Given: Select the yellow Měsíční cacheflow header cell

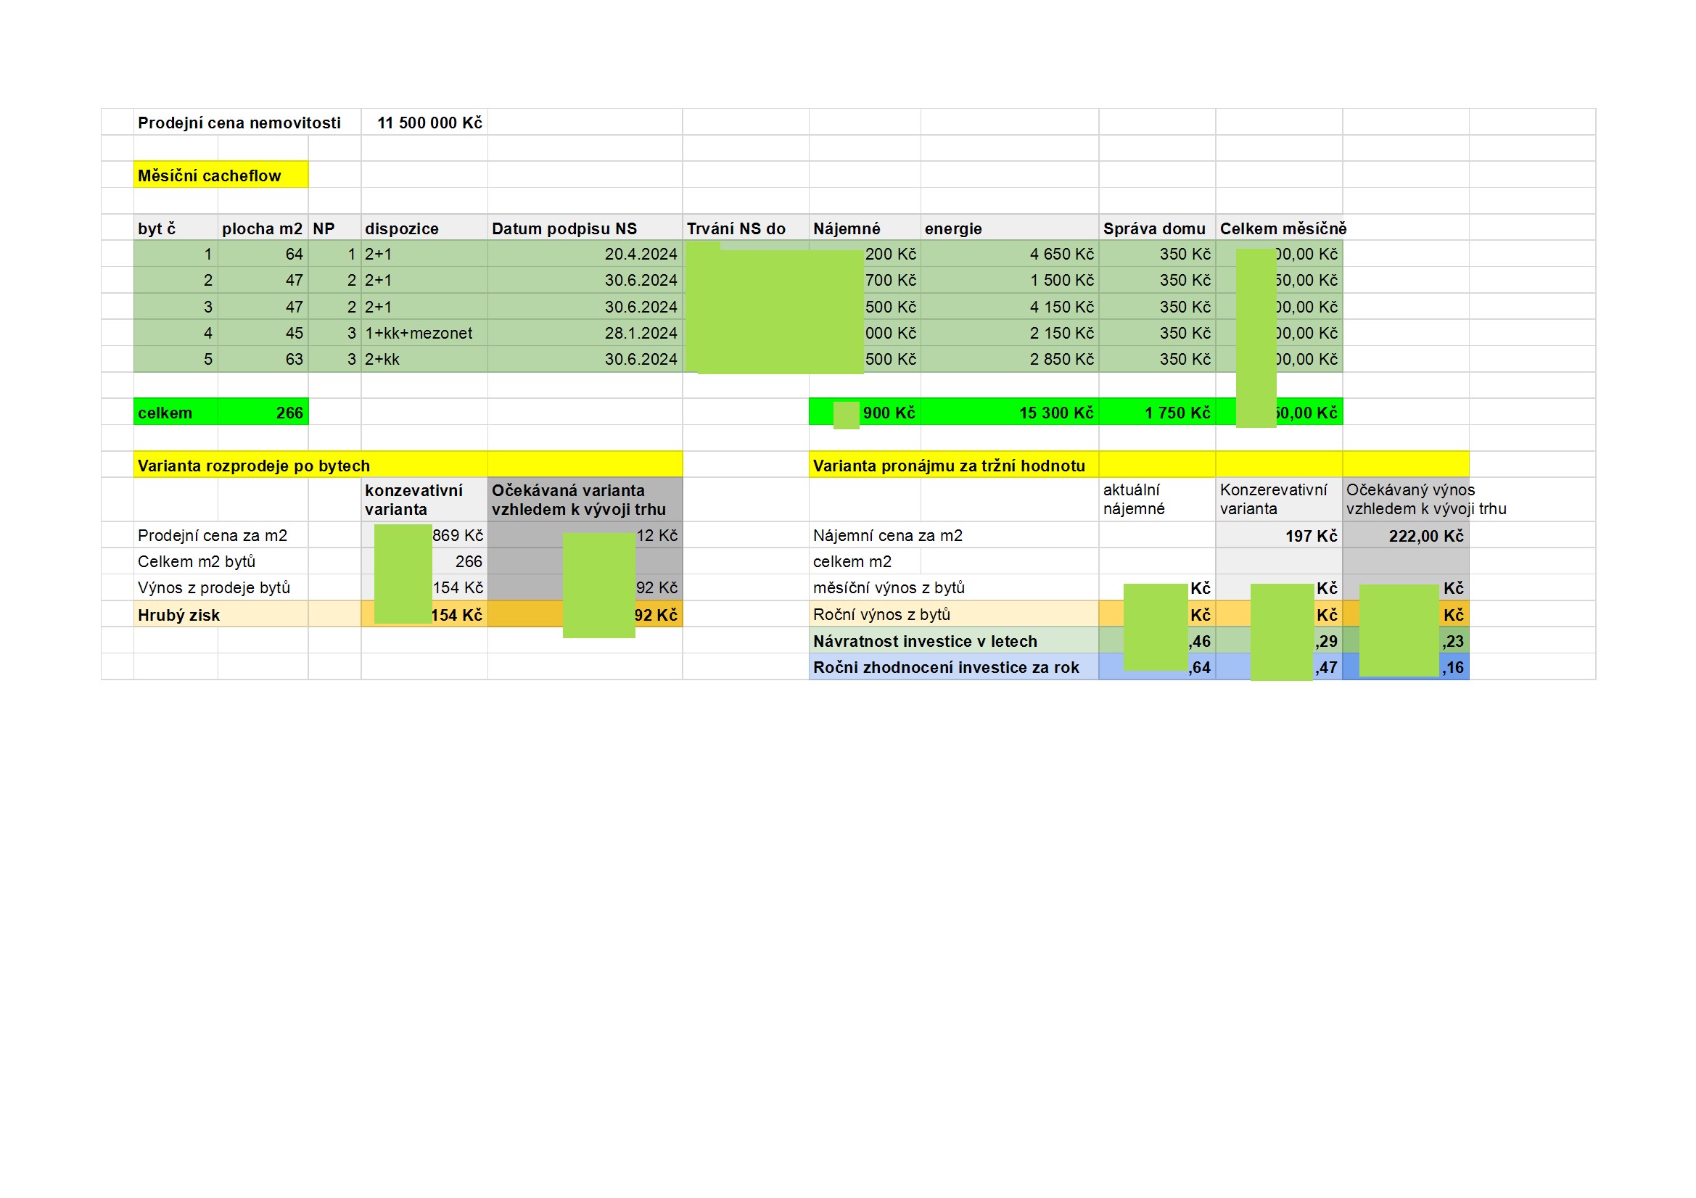Looking at the screenshot, I should [x=221, y=175].
